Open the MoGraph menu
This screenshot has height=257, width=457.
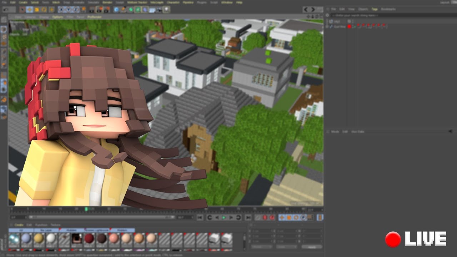tap(157, 2)
